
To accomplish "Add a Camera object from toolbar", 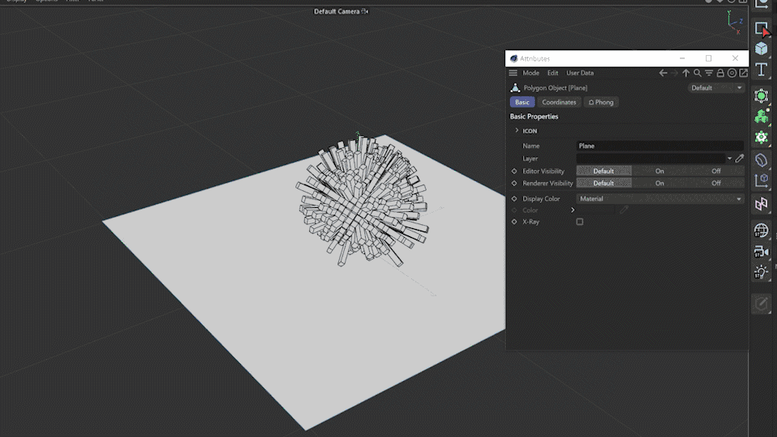I will pos(761,252).
